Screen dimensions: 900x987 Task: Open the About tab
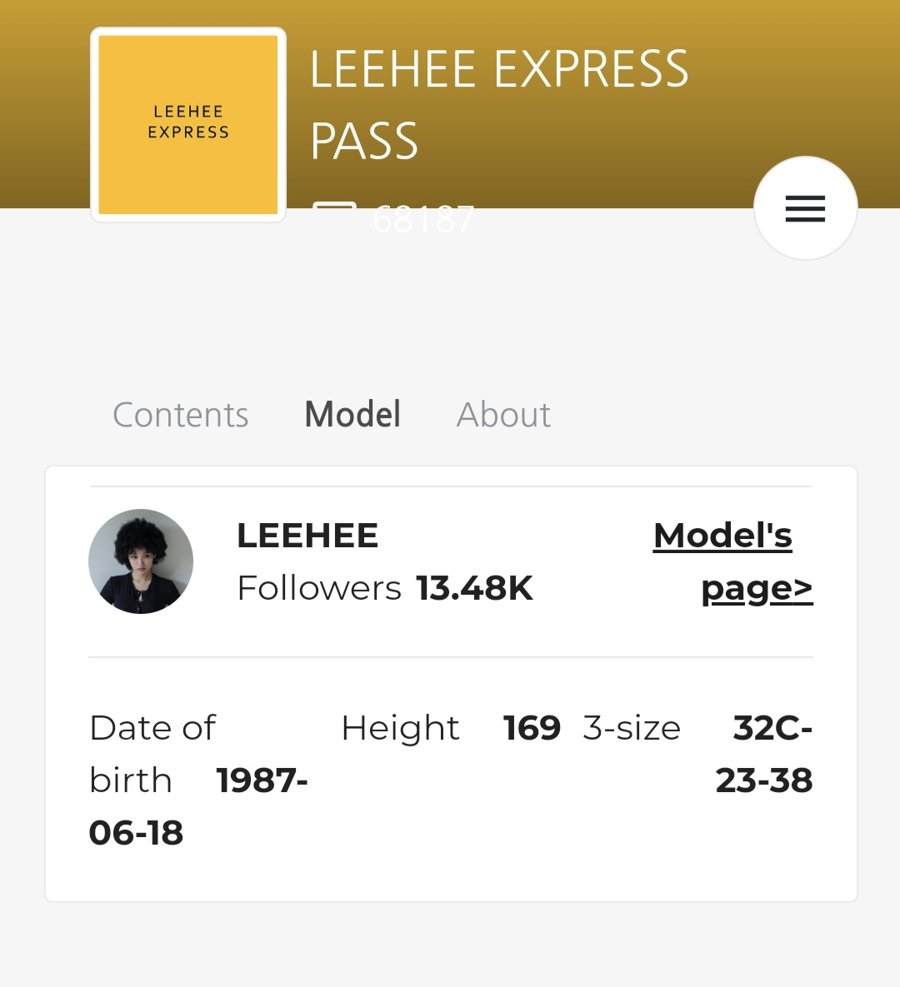503,415
